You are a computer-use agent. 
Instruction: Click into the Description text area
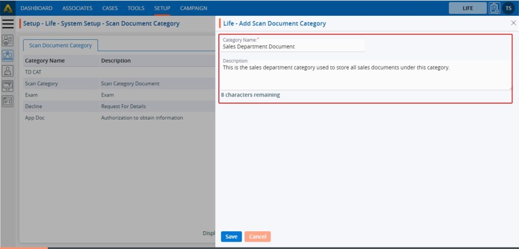click(x=366, y=76)
